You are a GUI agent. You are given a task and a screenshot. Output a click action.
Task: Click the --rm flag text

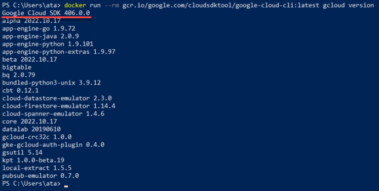[x=112, y=5]
